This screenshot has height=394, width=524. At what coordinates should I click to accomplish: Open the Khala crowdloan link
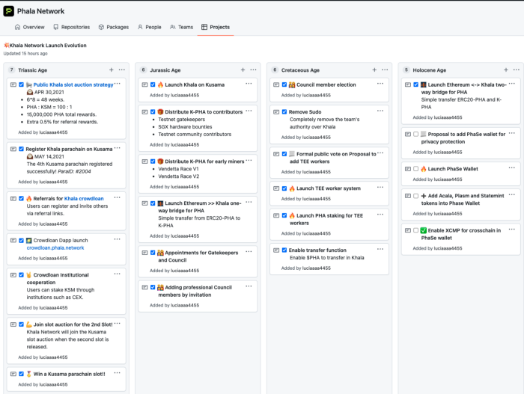84,198
